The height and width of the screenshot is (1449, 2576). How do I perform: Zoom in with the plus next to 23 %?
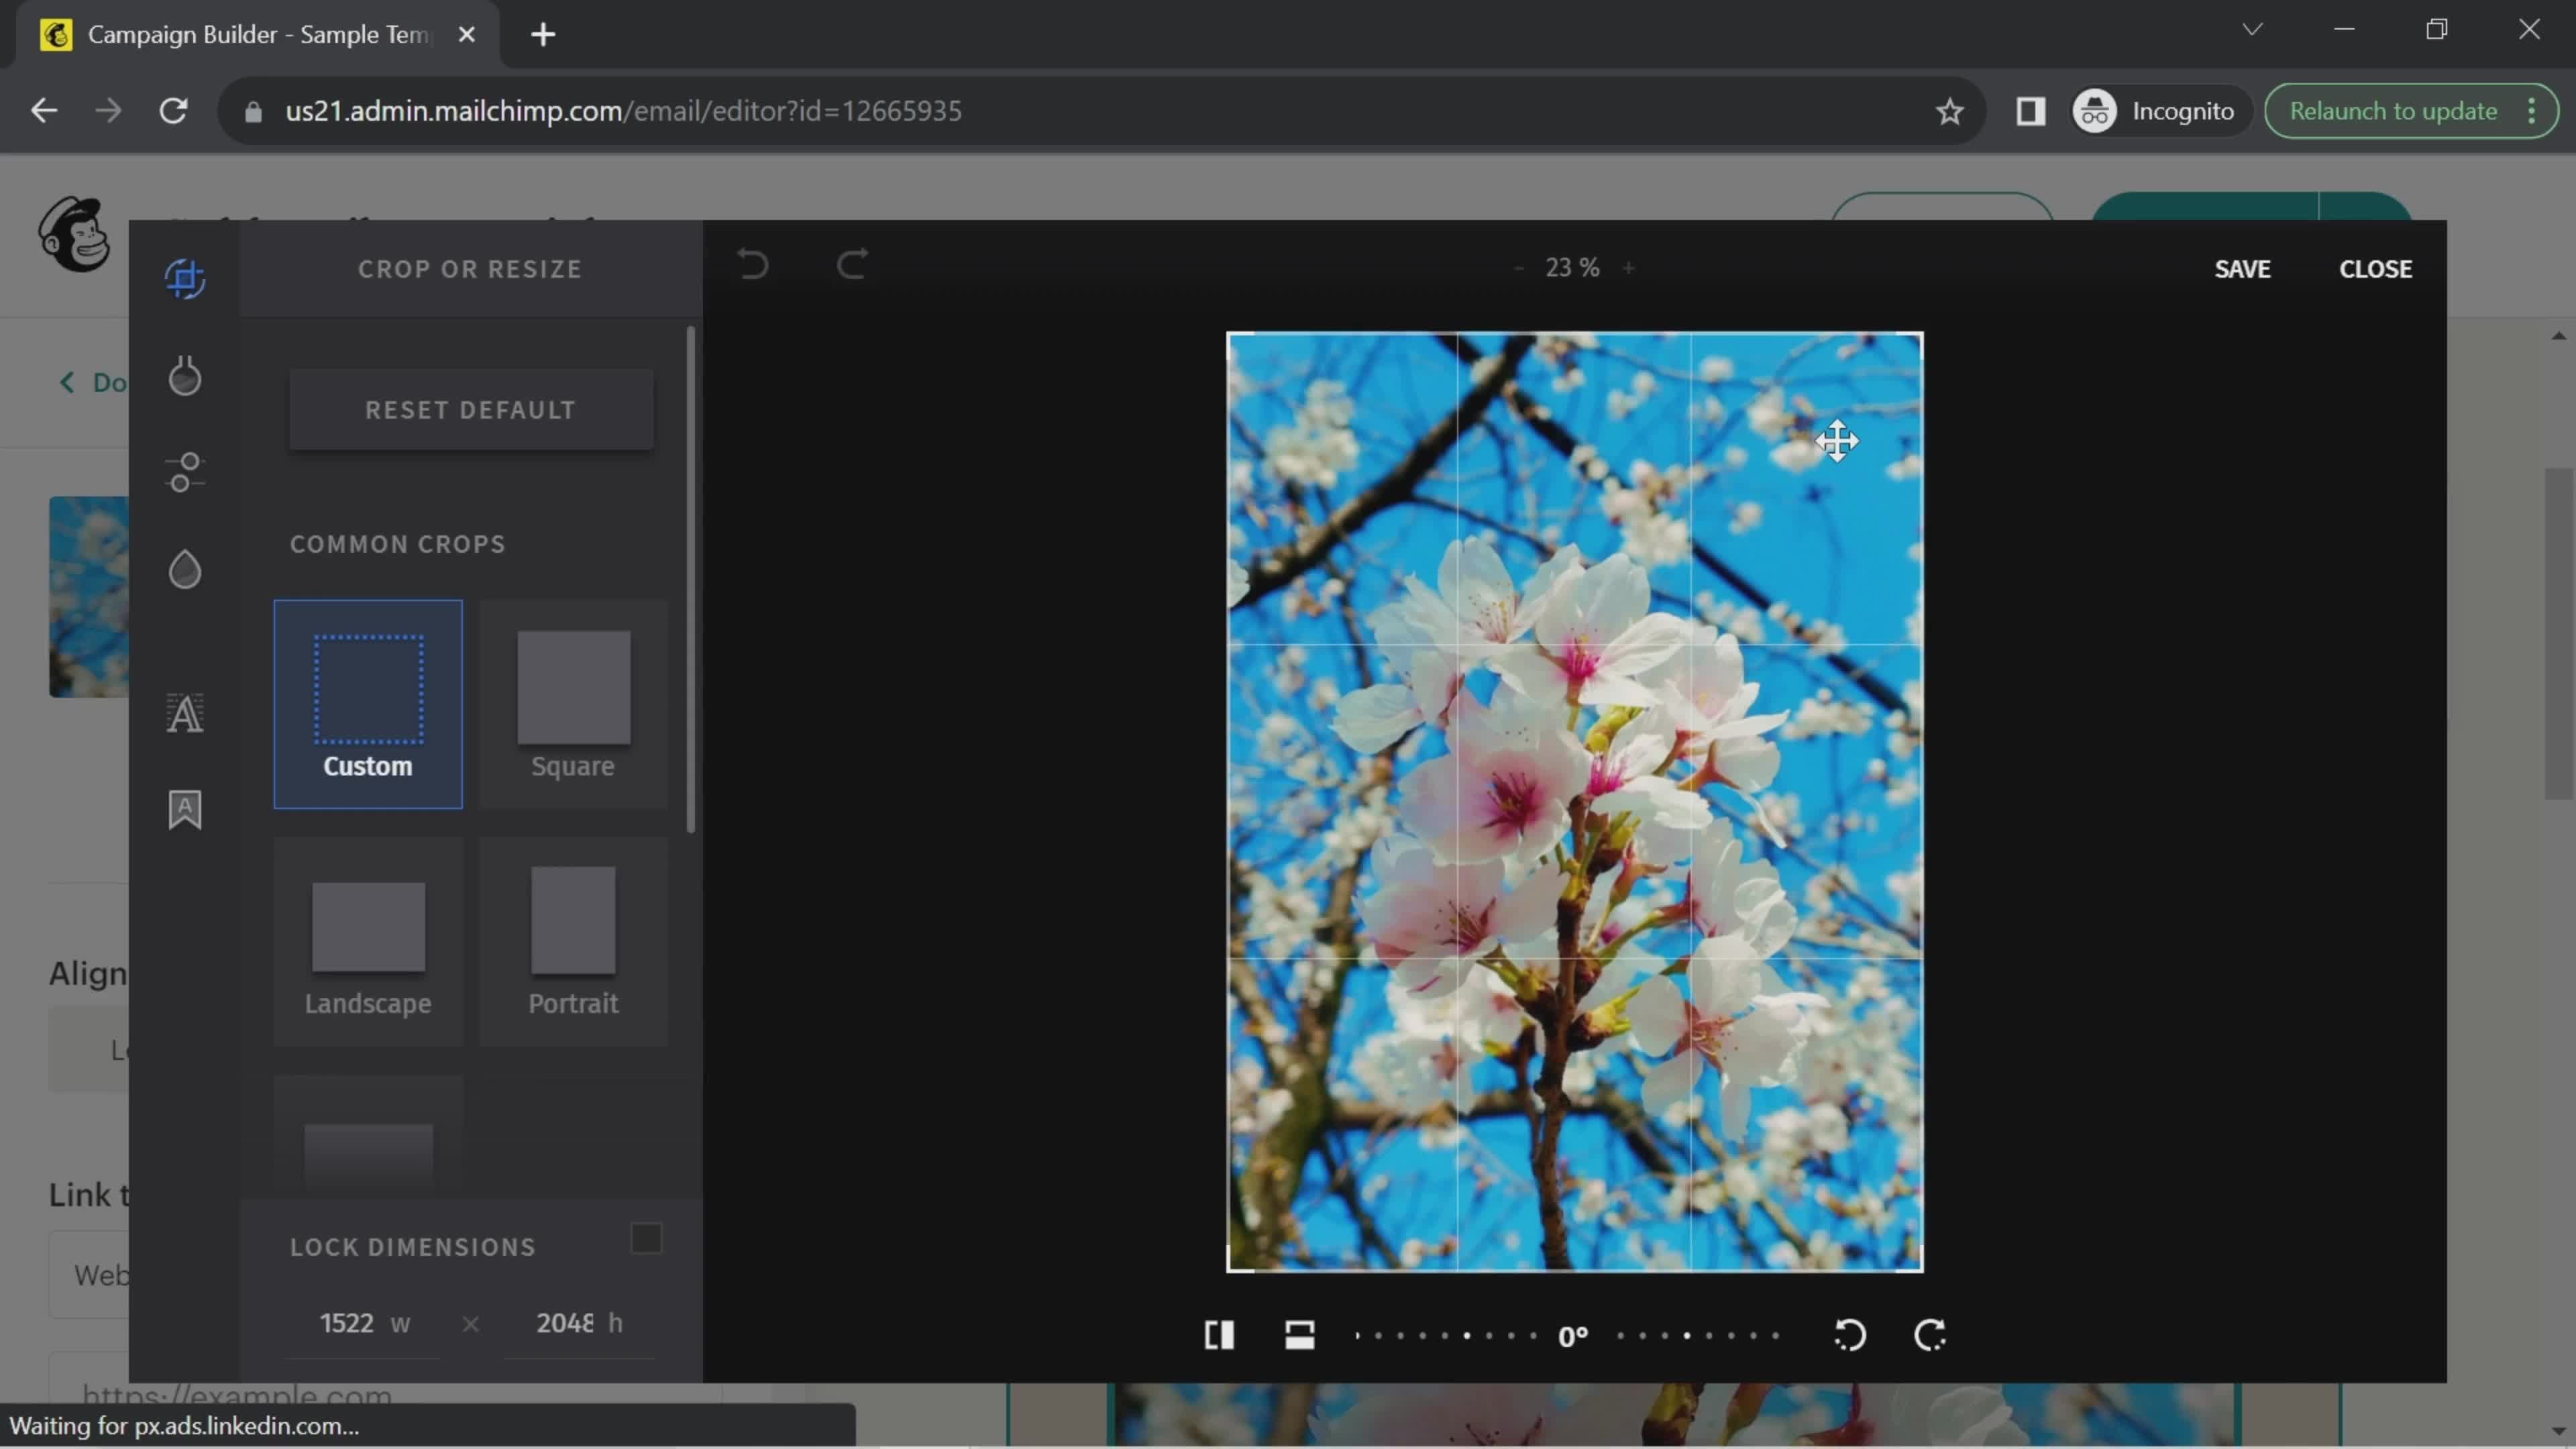pyautogui.click(x=1628, y=268)
